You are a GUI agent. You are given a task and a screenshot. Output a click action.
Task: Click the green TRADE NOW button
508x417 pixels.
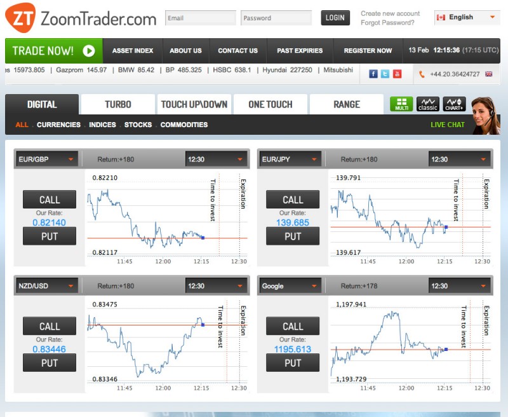pos(51,50)
